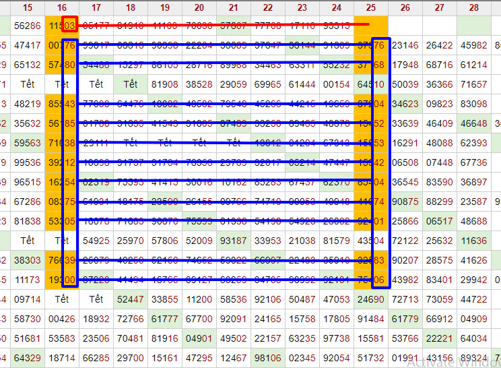Click cell 22221 in column 27
Image resolution: width=501 pixels, height=368 pixels.
[440, 338]
